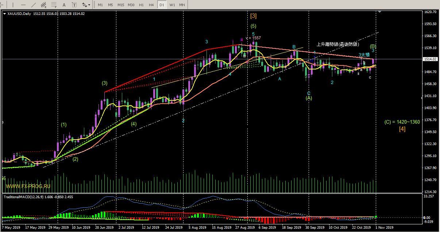Click the active D1 timeframe button
The height and width of the screenshot is (232, 440).
point(162,5)
